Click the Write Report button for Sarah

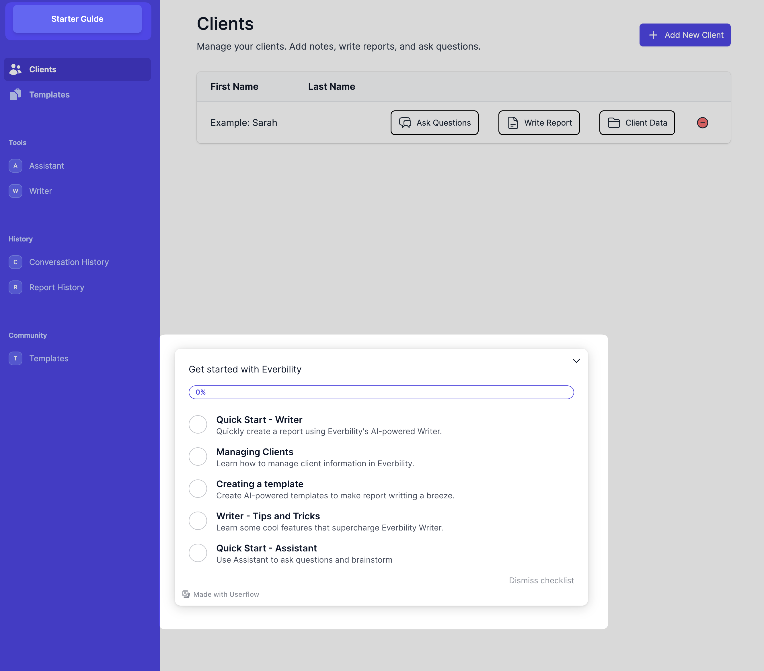(539, 123)
